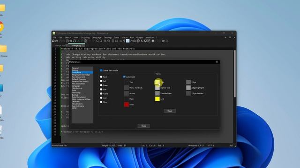The height and width of the screenshot is (168, 300).
Task: Select the Customized tone radio button
Action: pos(124,77)
